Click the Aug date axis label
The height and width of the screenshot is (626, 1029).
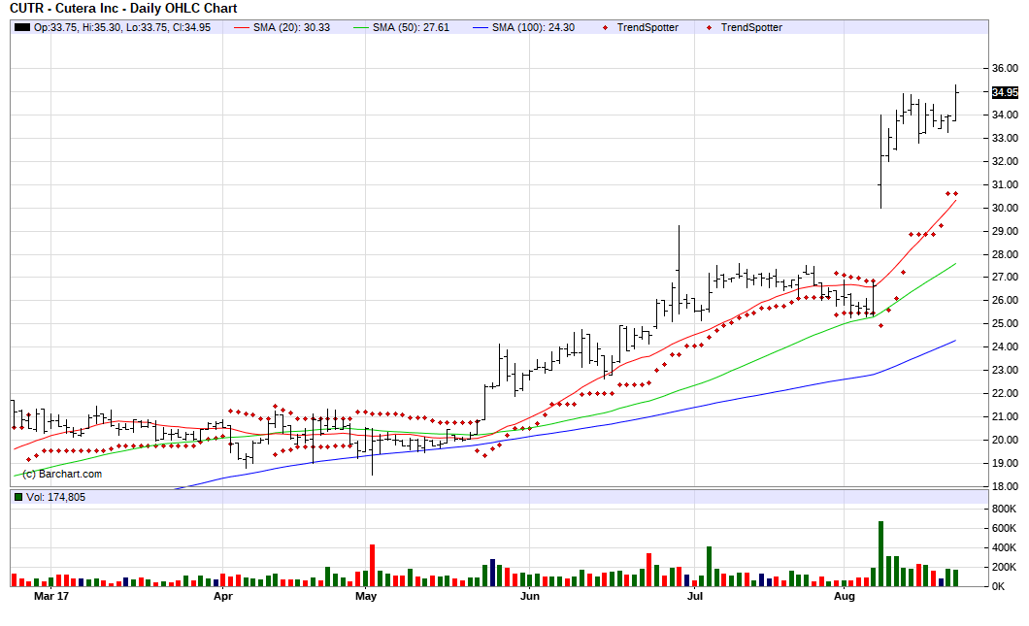point(844,597)
